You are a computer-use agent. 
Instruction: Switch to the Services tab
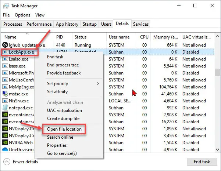pyautogui.click(x=141, y=24)
